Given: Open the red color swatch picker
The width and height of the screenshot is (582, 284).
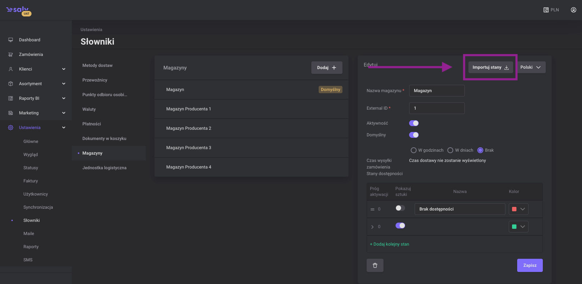Looking at the screenshot, I should tap(518, 209).
